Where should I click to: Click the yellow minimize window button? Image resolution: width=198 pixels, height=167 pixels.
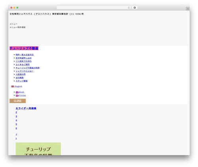(14, 8)
